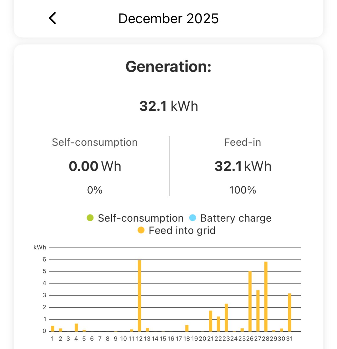Image resolution: width=337 pixels, height=349 pixels.
Task: Select the bar for day 21
Action: point(210,321)
